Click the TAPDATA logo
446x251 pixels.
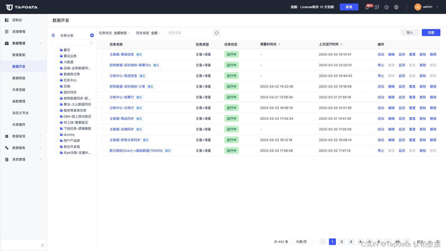pos(22,7)
